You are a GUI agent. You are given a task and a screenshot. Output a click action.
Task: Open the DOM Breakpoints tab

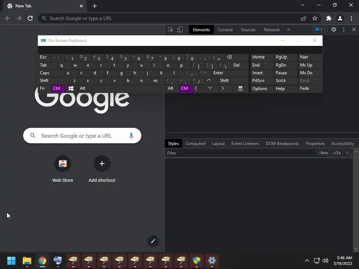[x=282, y=143]
